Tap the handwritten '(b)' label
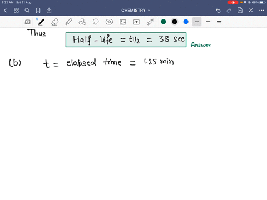This screenshot has width=267, height=200. pos(15,63)
